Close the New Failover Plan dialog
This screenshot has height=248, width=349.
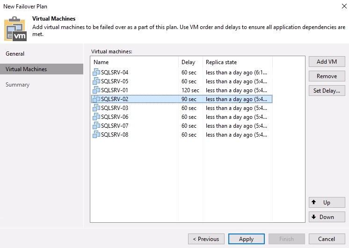pos(337,7)
